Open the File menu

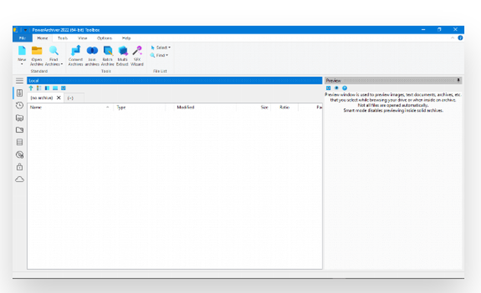(23, 38)
